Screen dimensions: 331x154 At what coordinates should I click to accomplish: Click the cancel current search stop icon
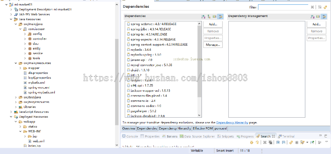pos(296,142)
